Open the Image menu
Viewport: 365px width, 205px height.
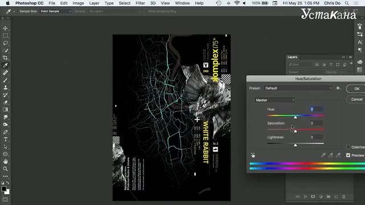[78, 3]
